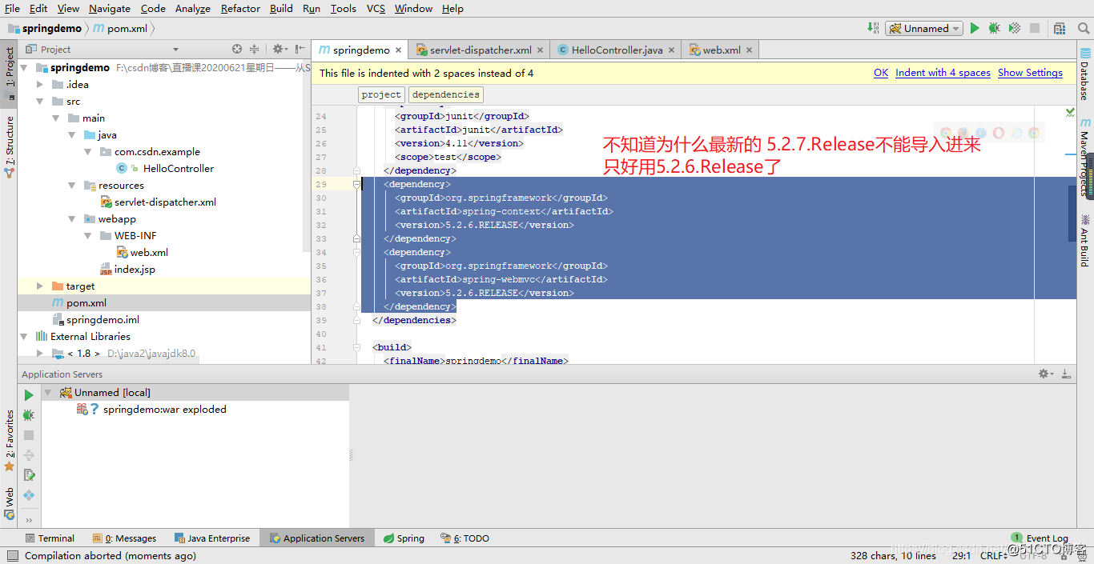The height and width of the screenshot is (564, 1094).
Task: Run the Unnamed configuration from the top toolbar
Action: click(x=975, y=28)
